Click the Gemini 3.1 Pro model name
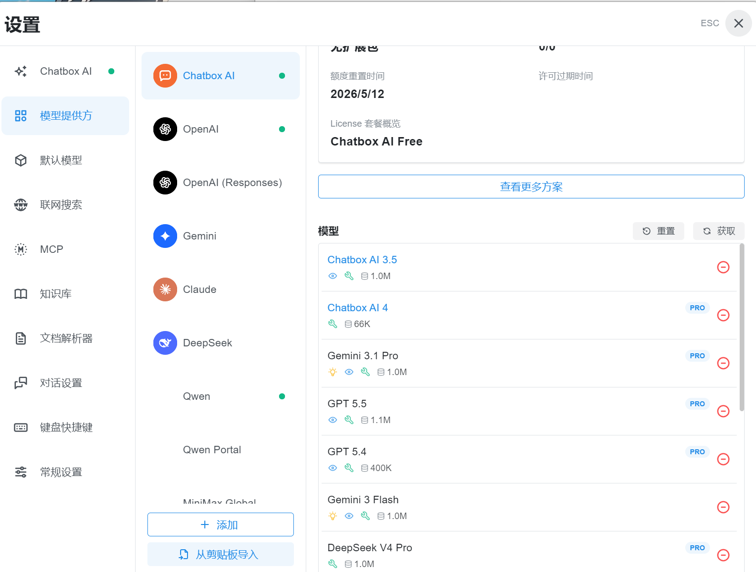This screenshot has width=756, height=572. pyautogui.click(x=363, y=356)
